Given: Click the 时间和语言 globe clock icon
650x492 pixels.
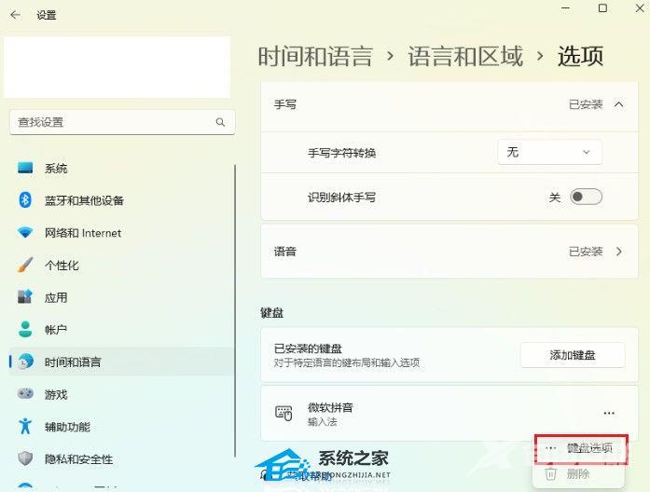Looking at the screenshot, I should [25, 362].
